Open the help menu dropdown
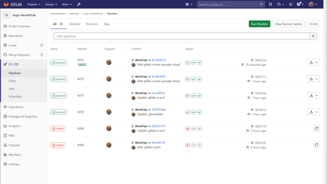Image resolution: width=327 pixels, height=184 pixels. 300,4
